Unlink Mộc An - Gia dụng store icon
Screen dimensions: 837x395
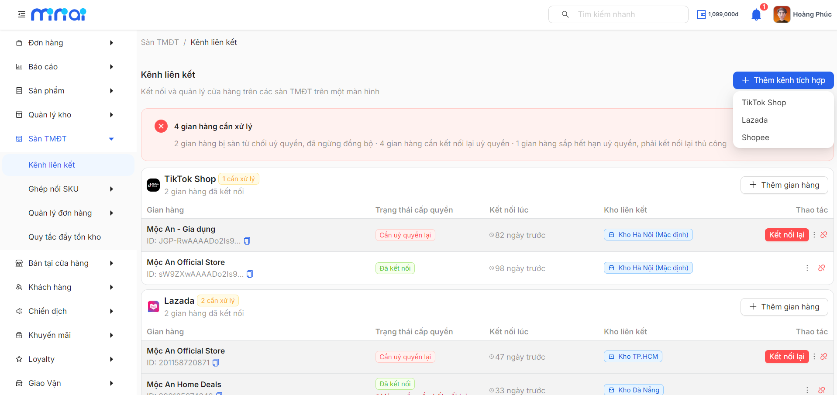click(x=824, y=235)
